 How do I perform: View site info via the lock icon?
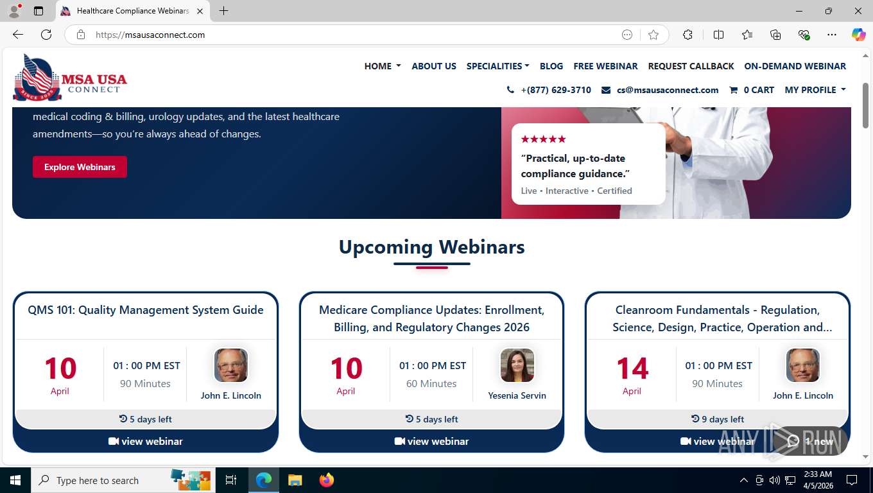81,35
